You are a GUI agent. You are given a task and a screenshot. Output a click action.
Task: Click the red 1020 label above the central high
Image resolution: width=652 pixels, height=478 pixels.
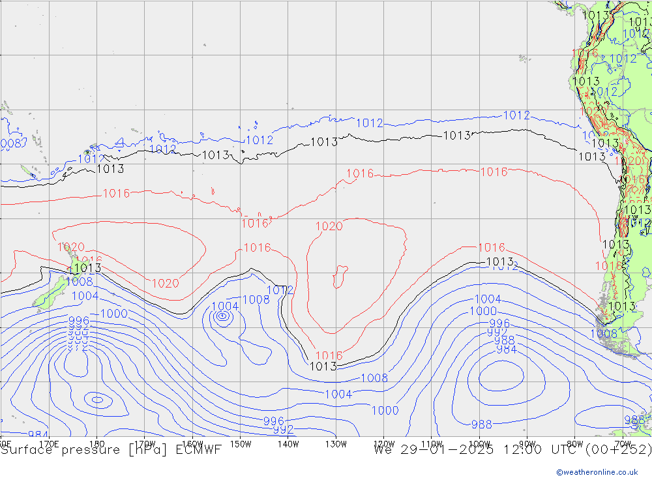pos(329,226)
